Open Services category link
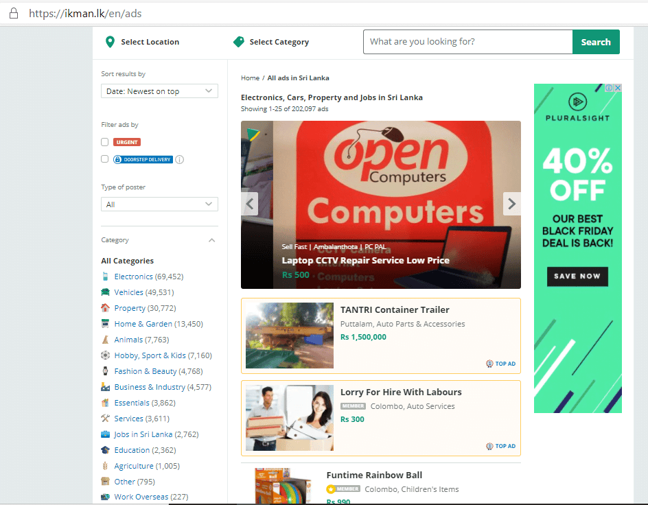Viewport: 648px width, 505px height. coord(128,419)
